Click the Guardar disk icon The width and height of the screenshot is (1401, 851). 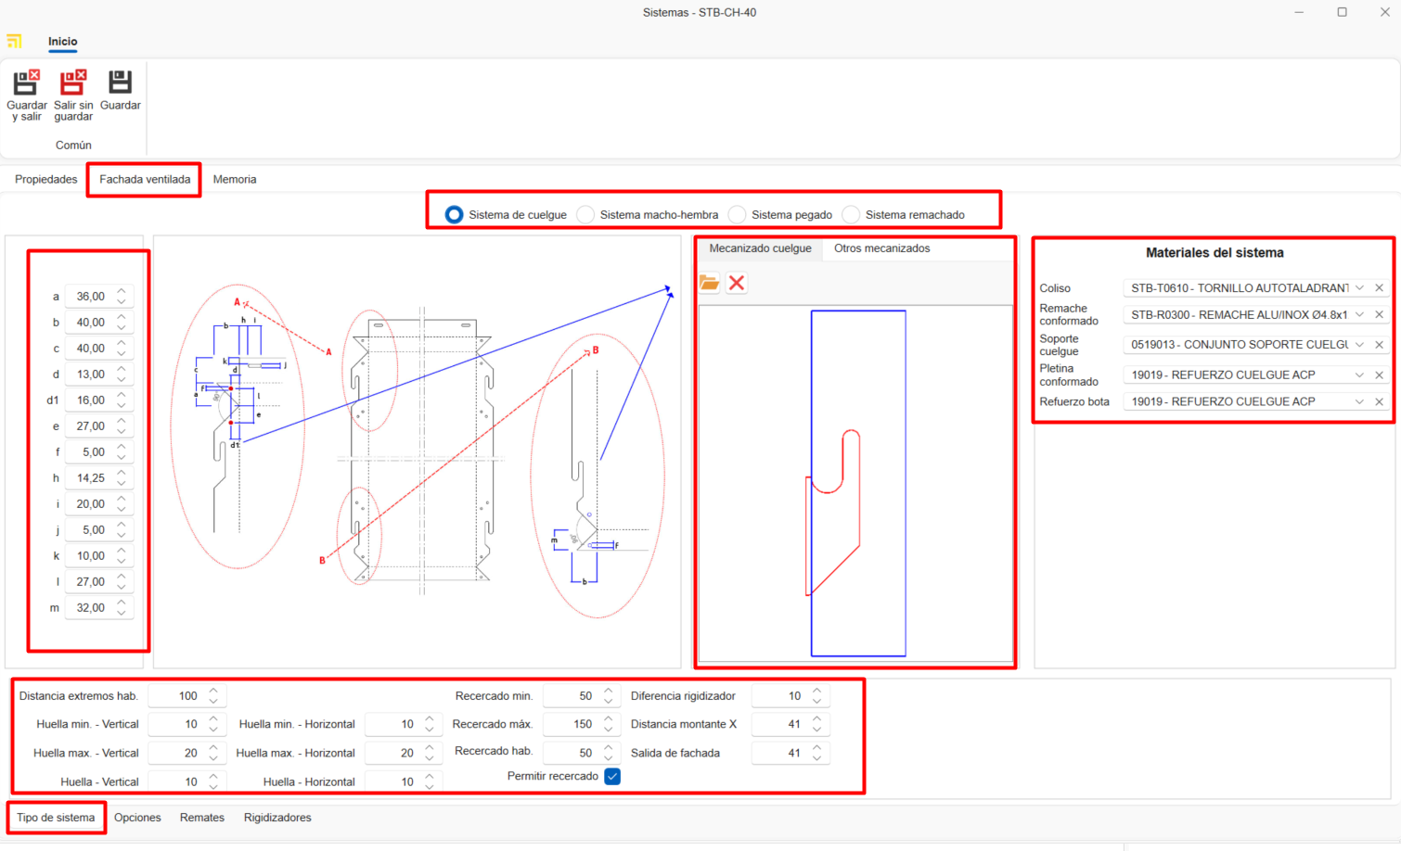point(120,83)
